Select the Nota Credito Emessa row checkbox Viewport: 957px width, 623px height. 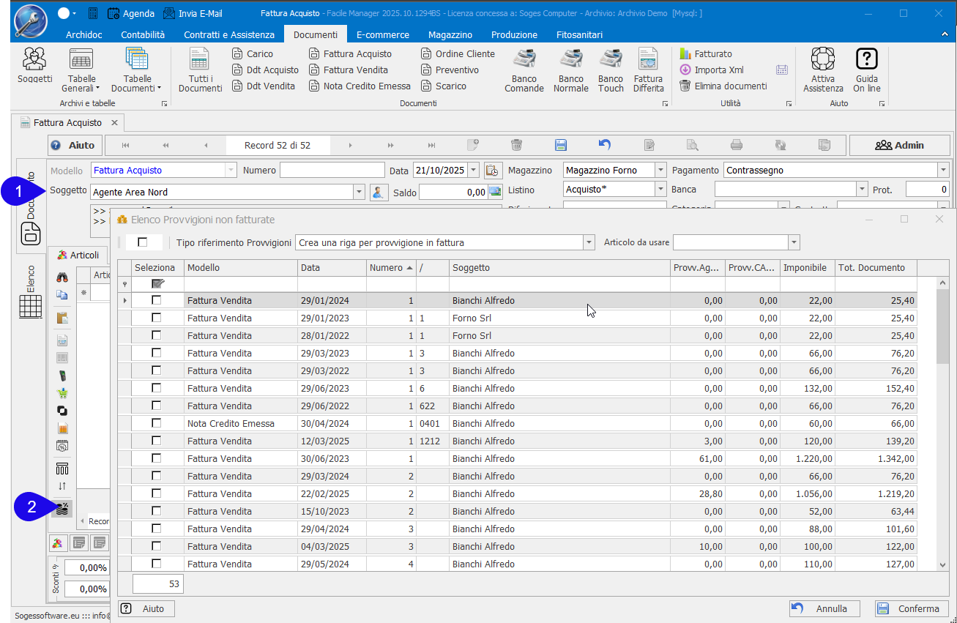click(156, 423)
